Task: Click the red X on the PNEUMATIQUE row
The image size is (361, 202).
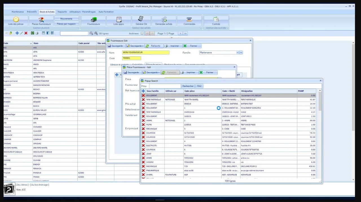Action: click(143, 170)
